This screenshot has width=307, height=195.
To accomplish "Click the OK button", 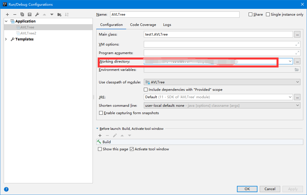I will pyautogui.click(x=247, y=189).
